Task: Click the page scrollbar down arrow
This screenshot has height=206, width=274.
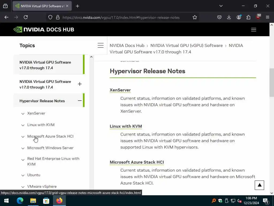Action: click(x=272, y=193)
